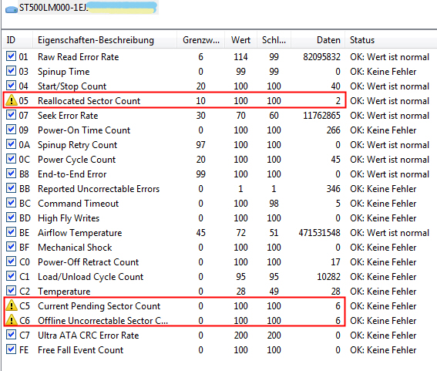The width and height of the screenshot is (437, 371).
Task: Select the Power-Off Retract Count row label
Action: tap(89, 262)
